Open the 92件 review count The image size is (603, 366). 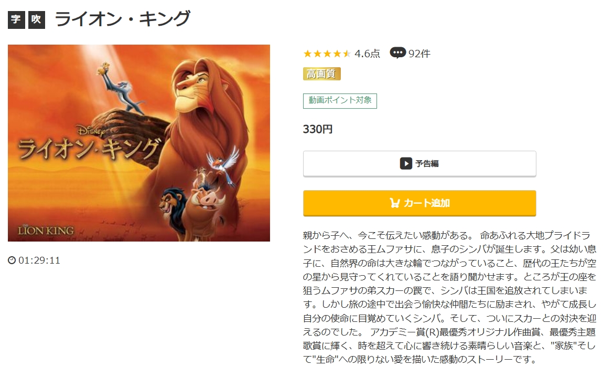pyautogui.click(x=419, y=54)
